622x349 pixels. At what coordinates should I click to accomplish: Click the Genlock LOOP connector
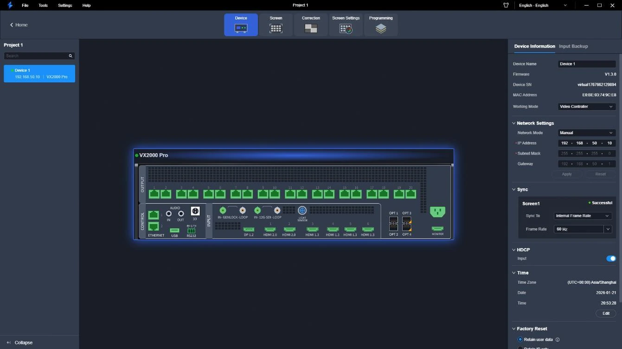click(242, 210)
